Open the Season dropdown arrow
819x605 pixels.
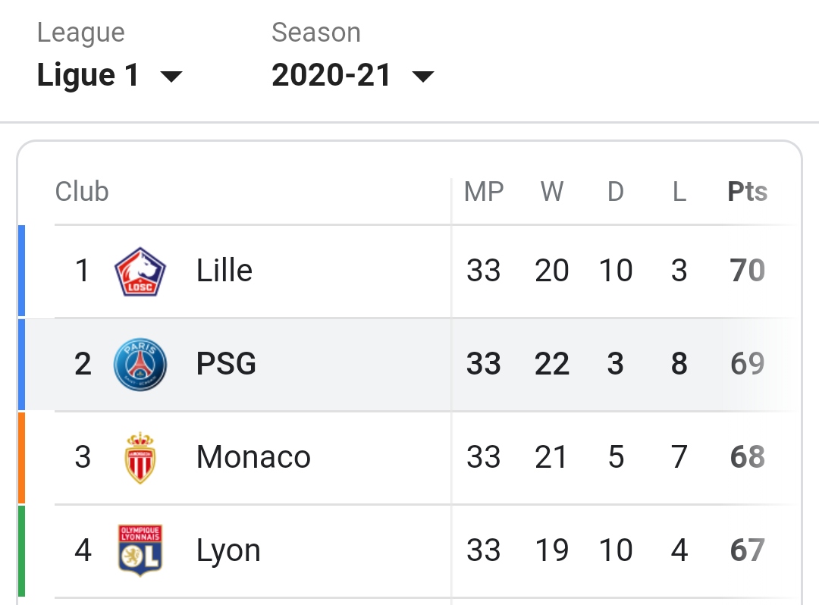point(422,76)
